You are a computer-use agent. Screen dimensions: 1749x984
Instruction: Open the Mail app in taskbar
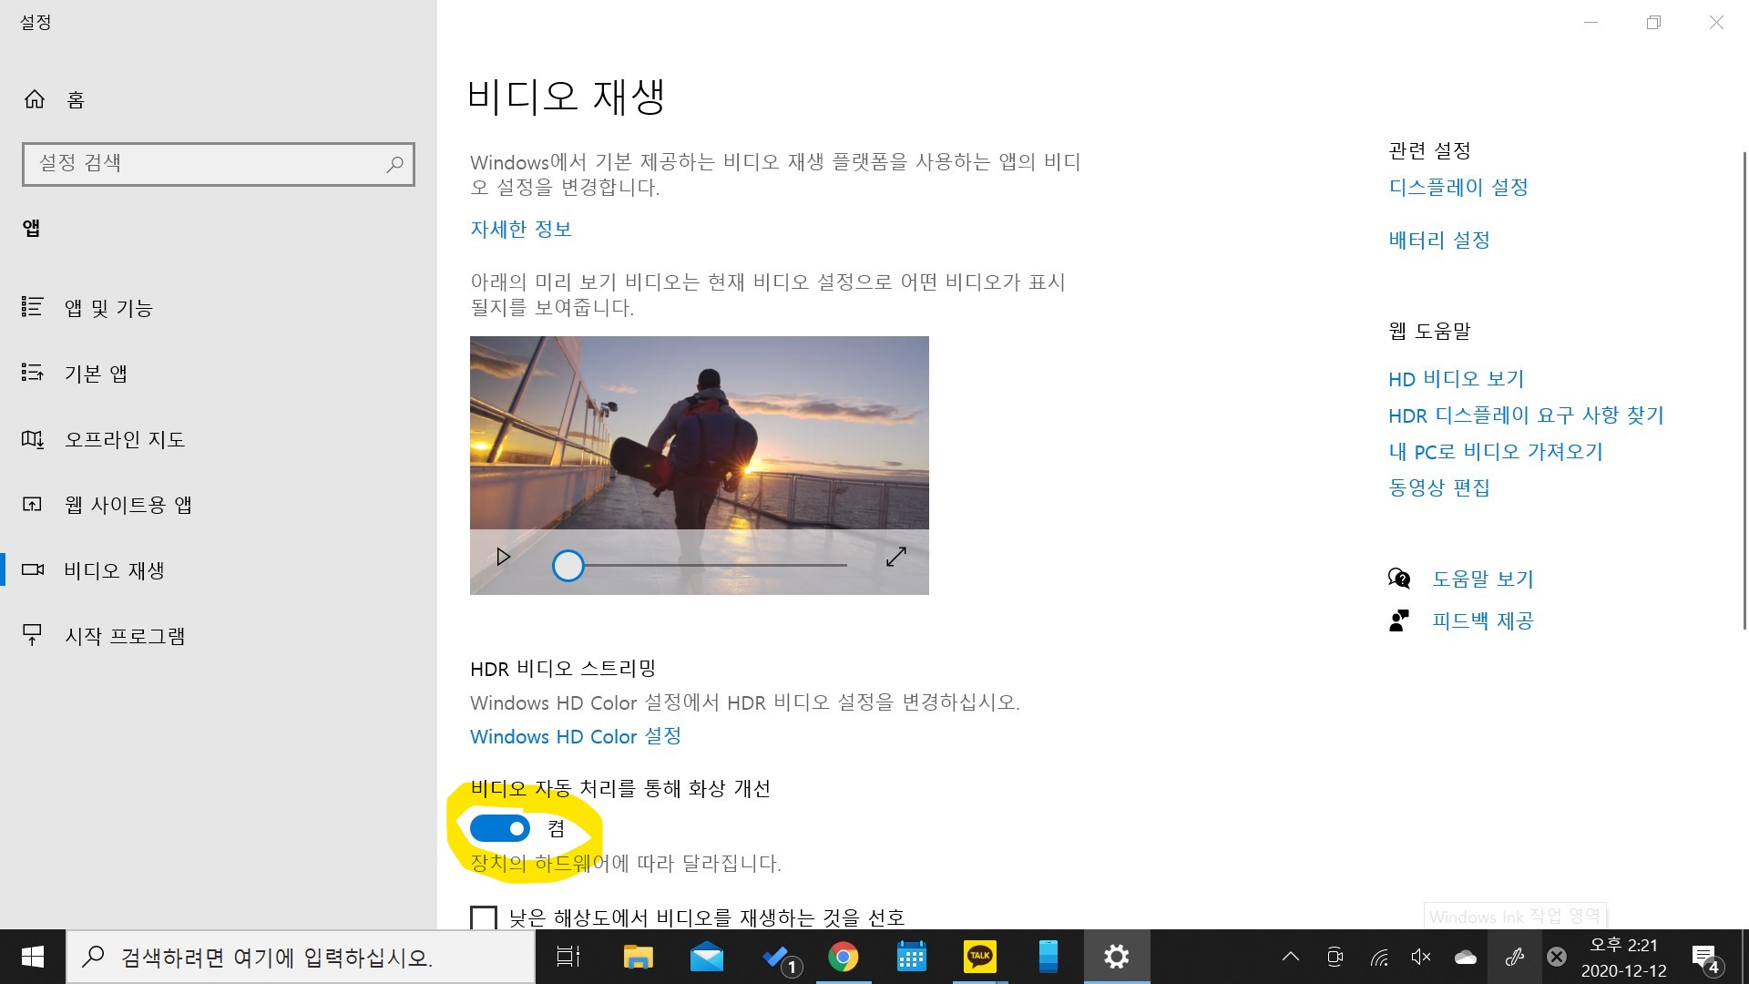point(706,957)
